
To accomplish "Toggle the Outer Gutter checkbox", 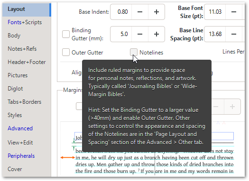I will pos(66,52).
